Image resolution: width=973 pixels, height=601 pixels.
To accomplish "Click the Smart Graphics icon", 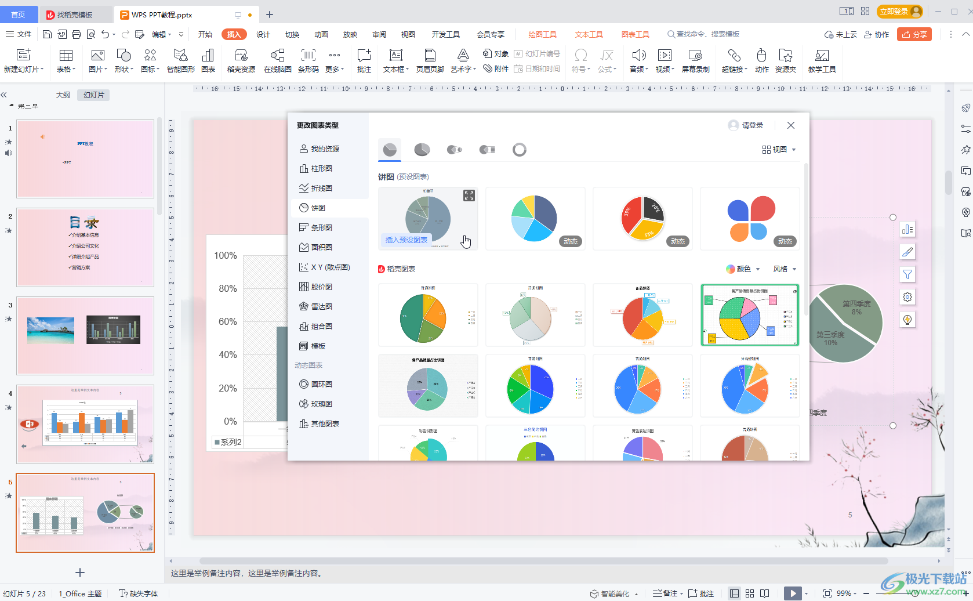I will tap(181, 61).
